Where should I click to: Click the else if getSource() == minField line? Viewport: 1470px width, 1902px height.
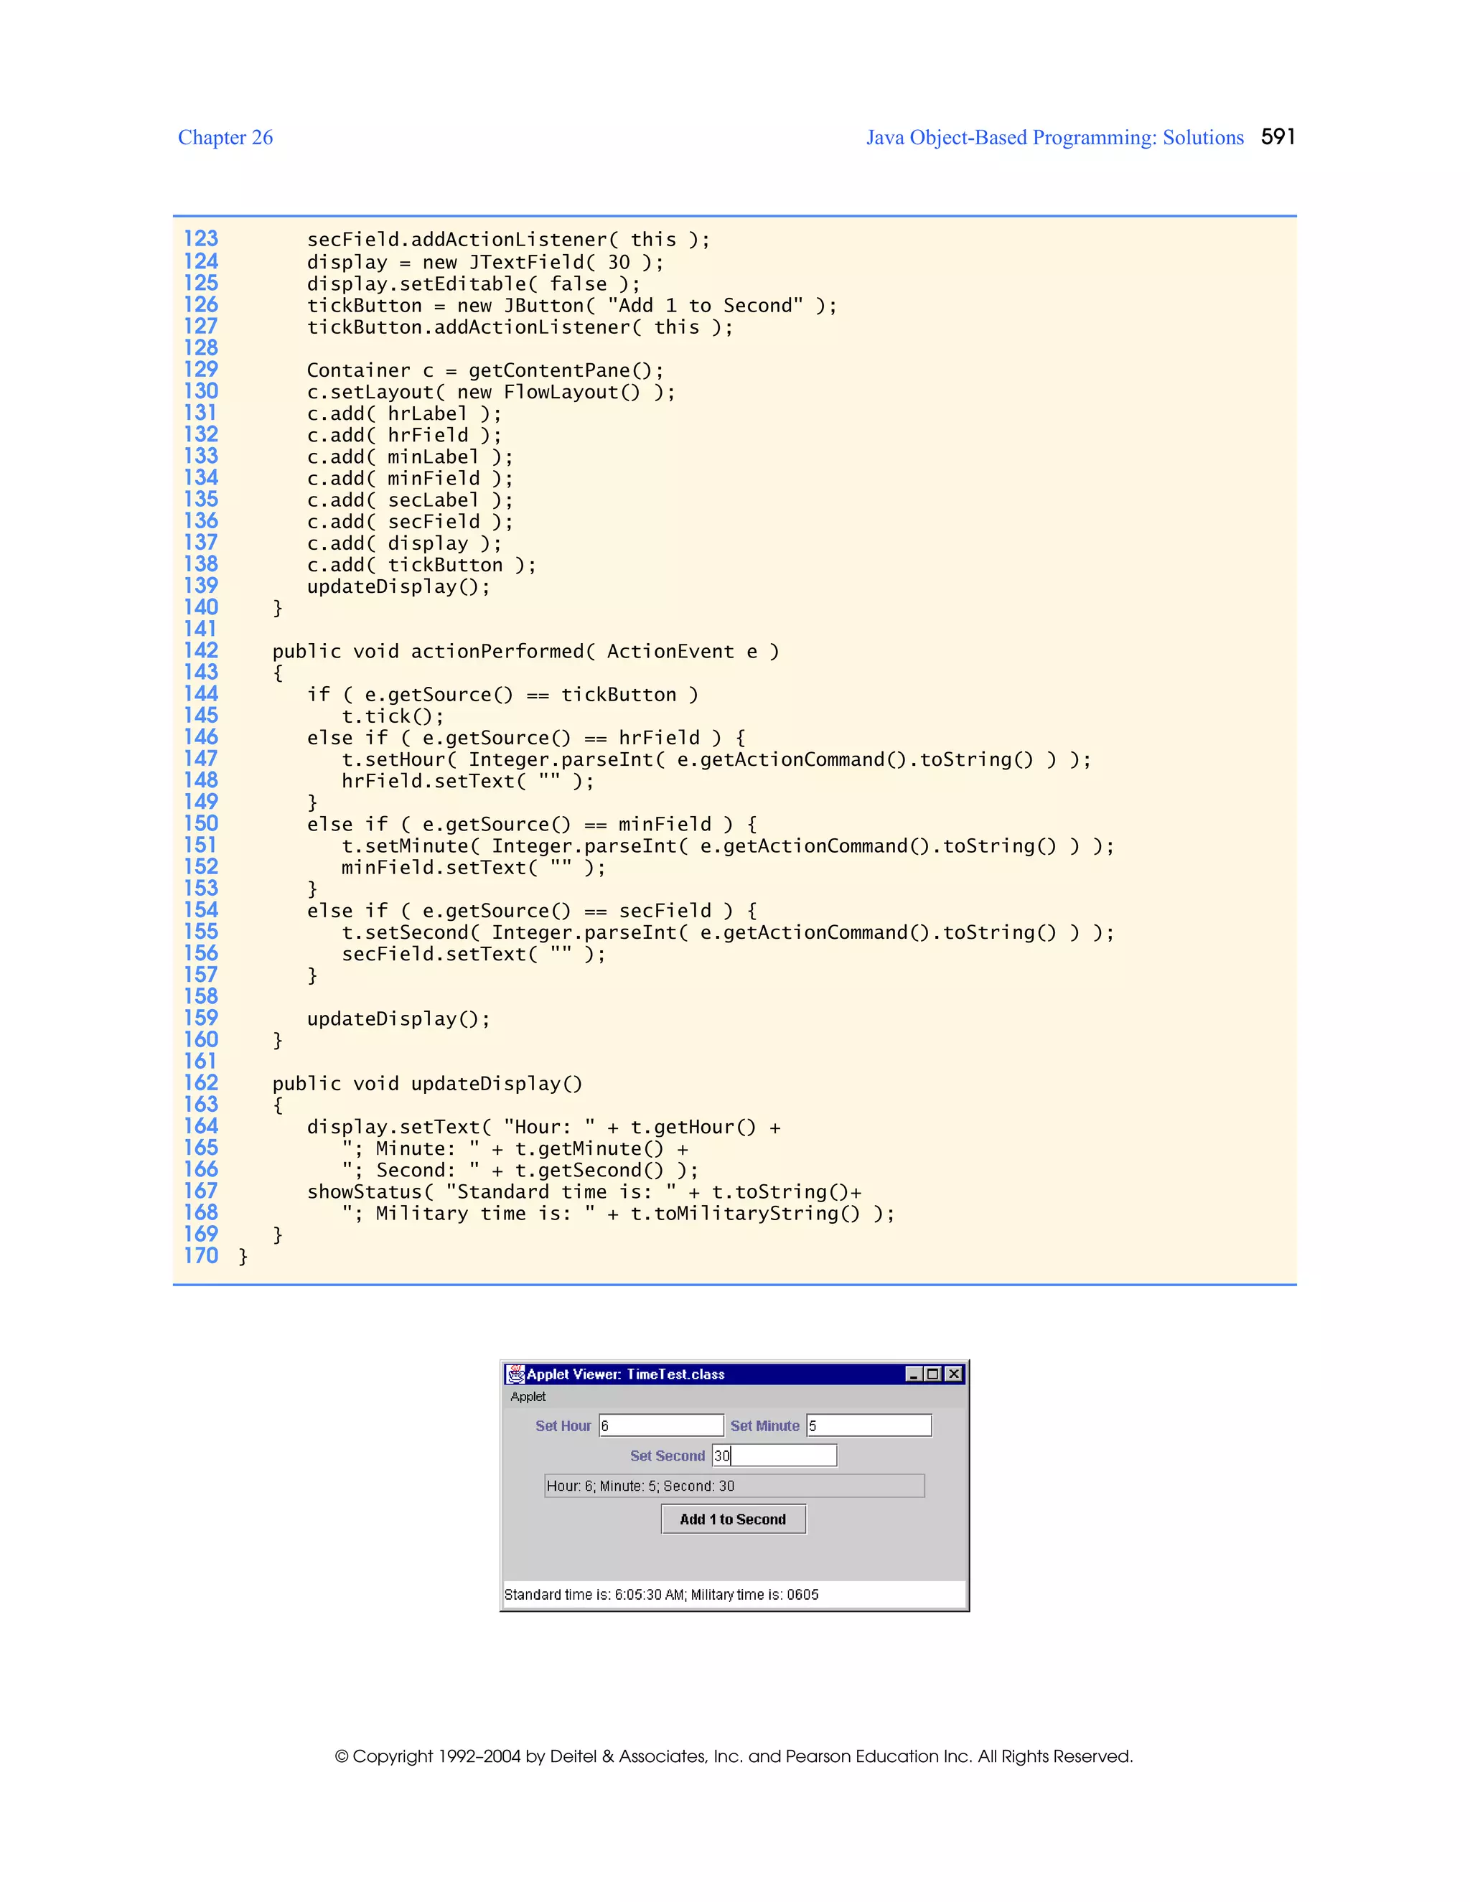532,824
